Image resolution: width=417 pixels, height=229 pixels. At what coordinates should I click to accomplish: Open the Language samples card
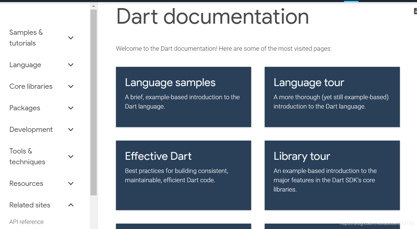pos(184,97)
